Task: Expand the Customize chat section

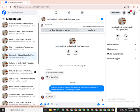Action: pyautogui.click(x=122, y=44)
